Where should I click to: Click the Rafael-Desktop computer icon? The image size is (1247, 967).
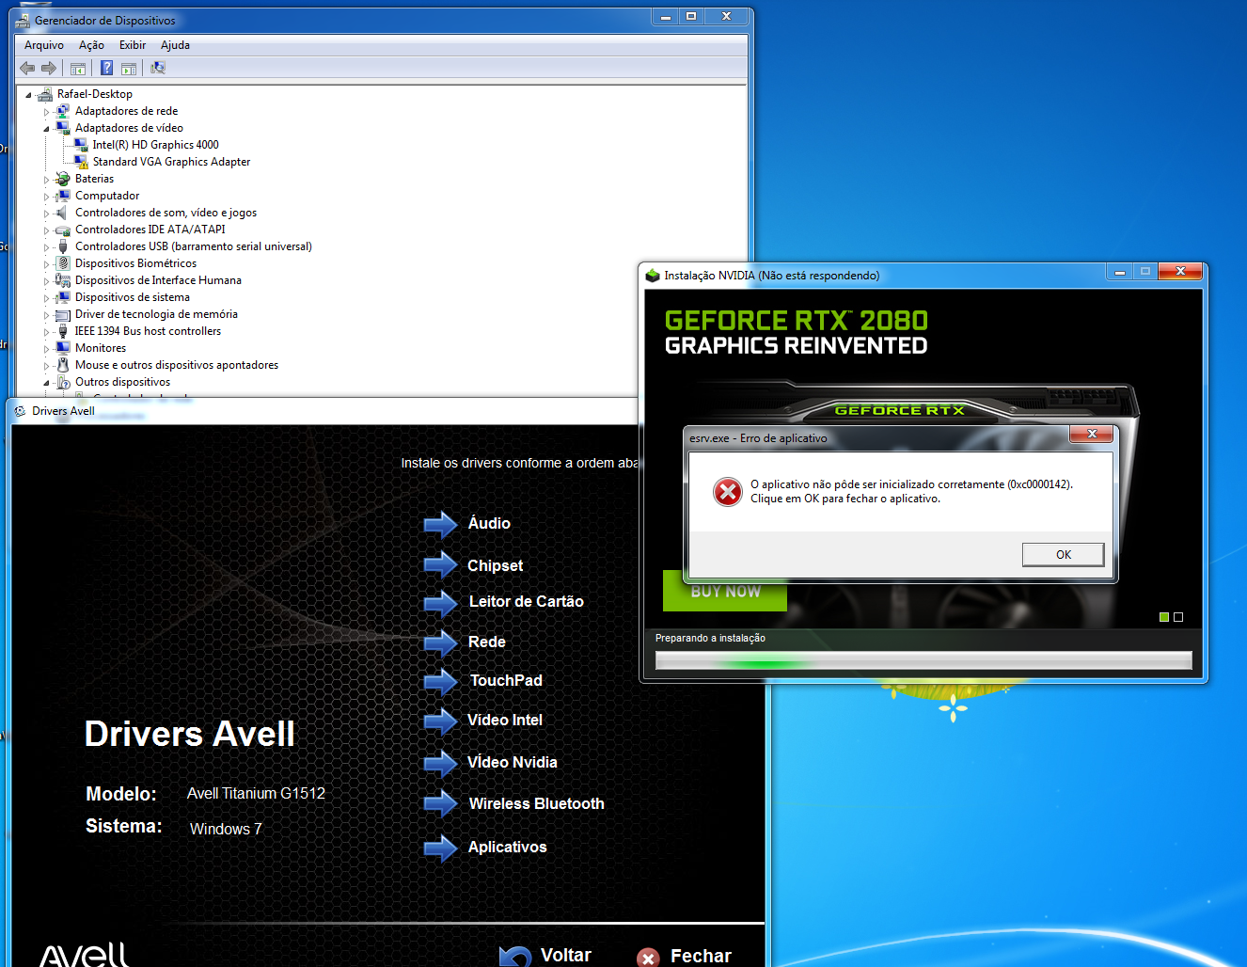tap(45, 94)
